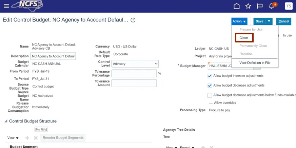Image resolution: width=296 pixels, height=148 pixels.
Task: Uncheck Allow budget decrease adjustments
Action: point(210,86)
